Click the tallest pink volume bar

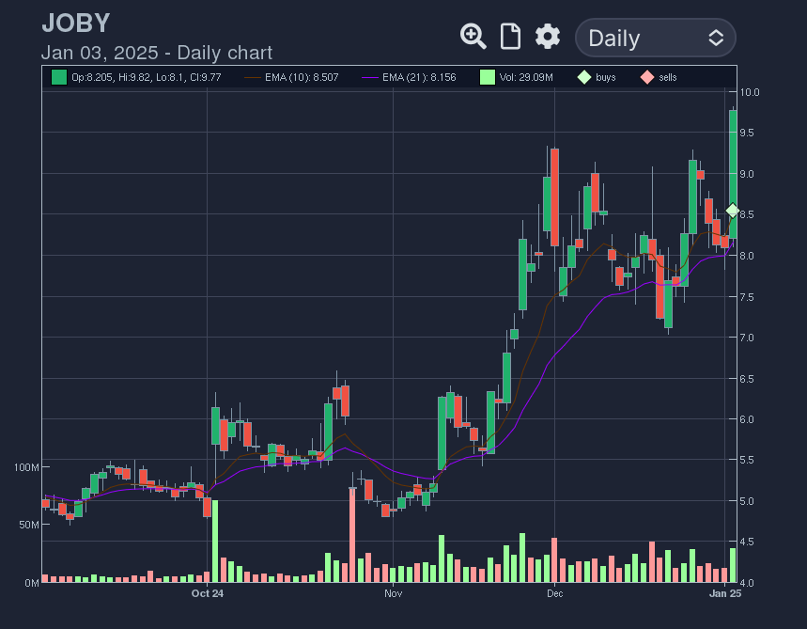tap(352, 535)
